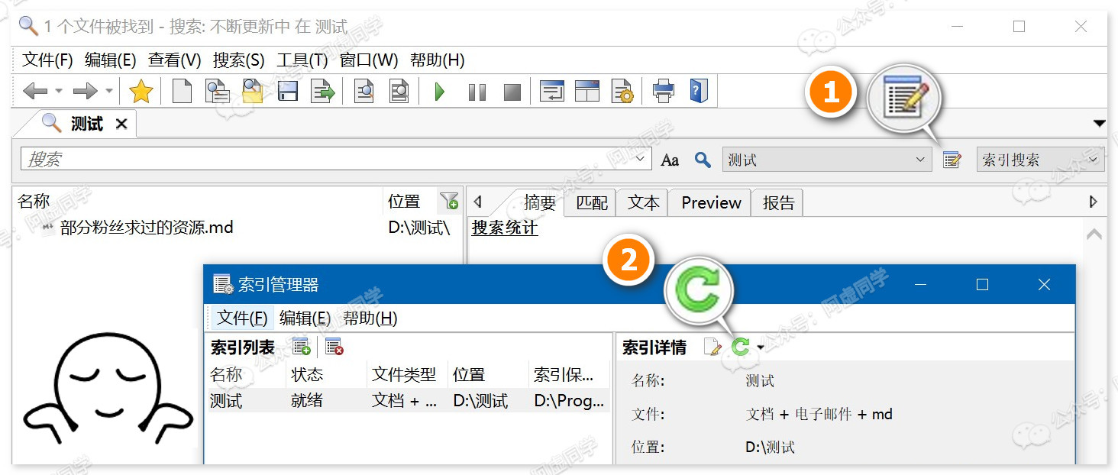Expand dropdown arrow next to refresh icon
Image resolution: width=1118 pixels, height=475 pixels.
[761, 348]
